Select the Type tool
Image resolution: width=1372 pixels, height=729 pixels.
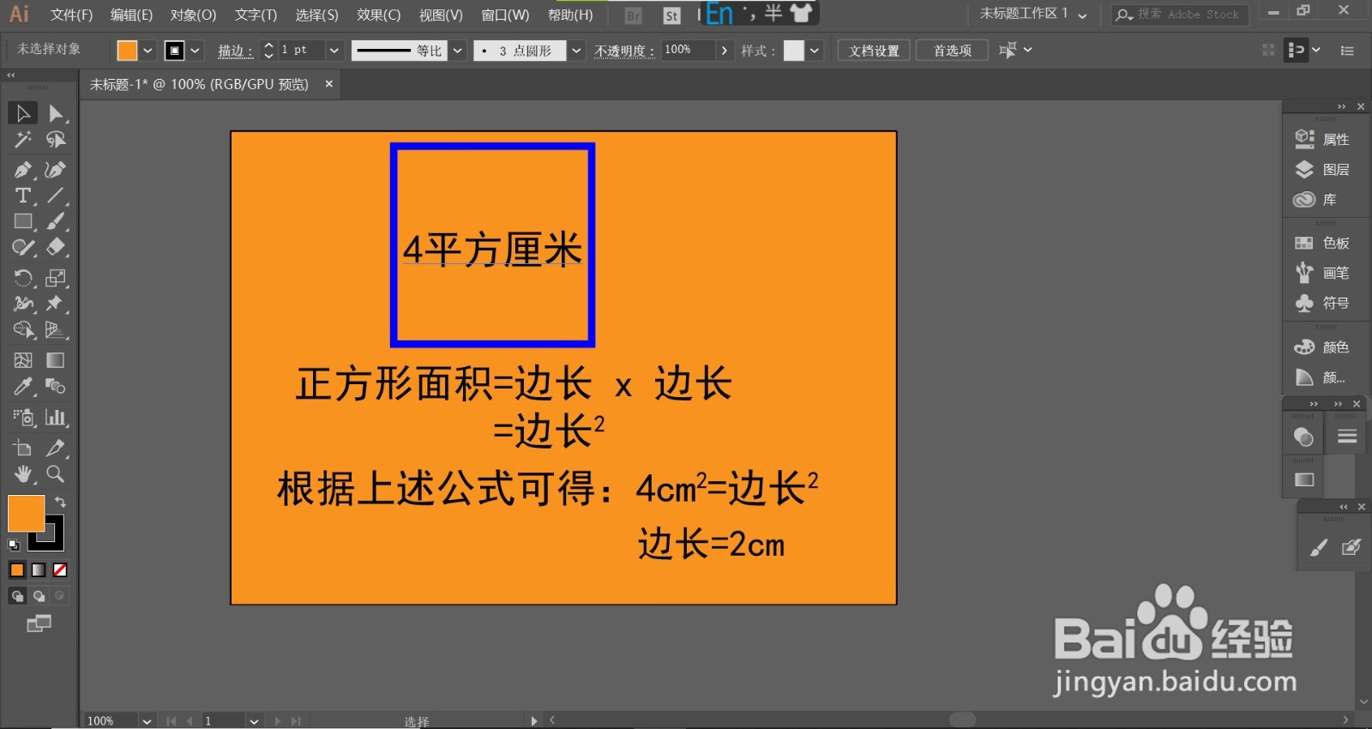[x=23, y=196]
